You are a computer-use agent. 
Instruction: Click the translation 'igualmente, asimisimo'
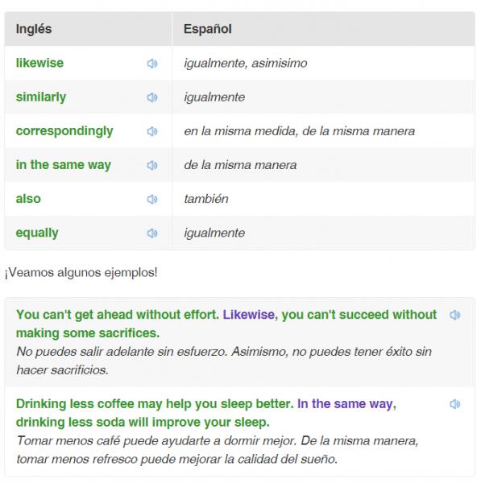(246, 64)
